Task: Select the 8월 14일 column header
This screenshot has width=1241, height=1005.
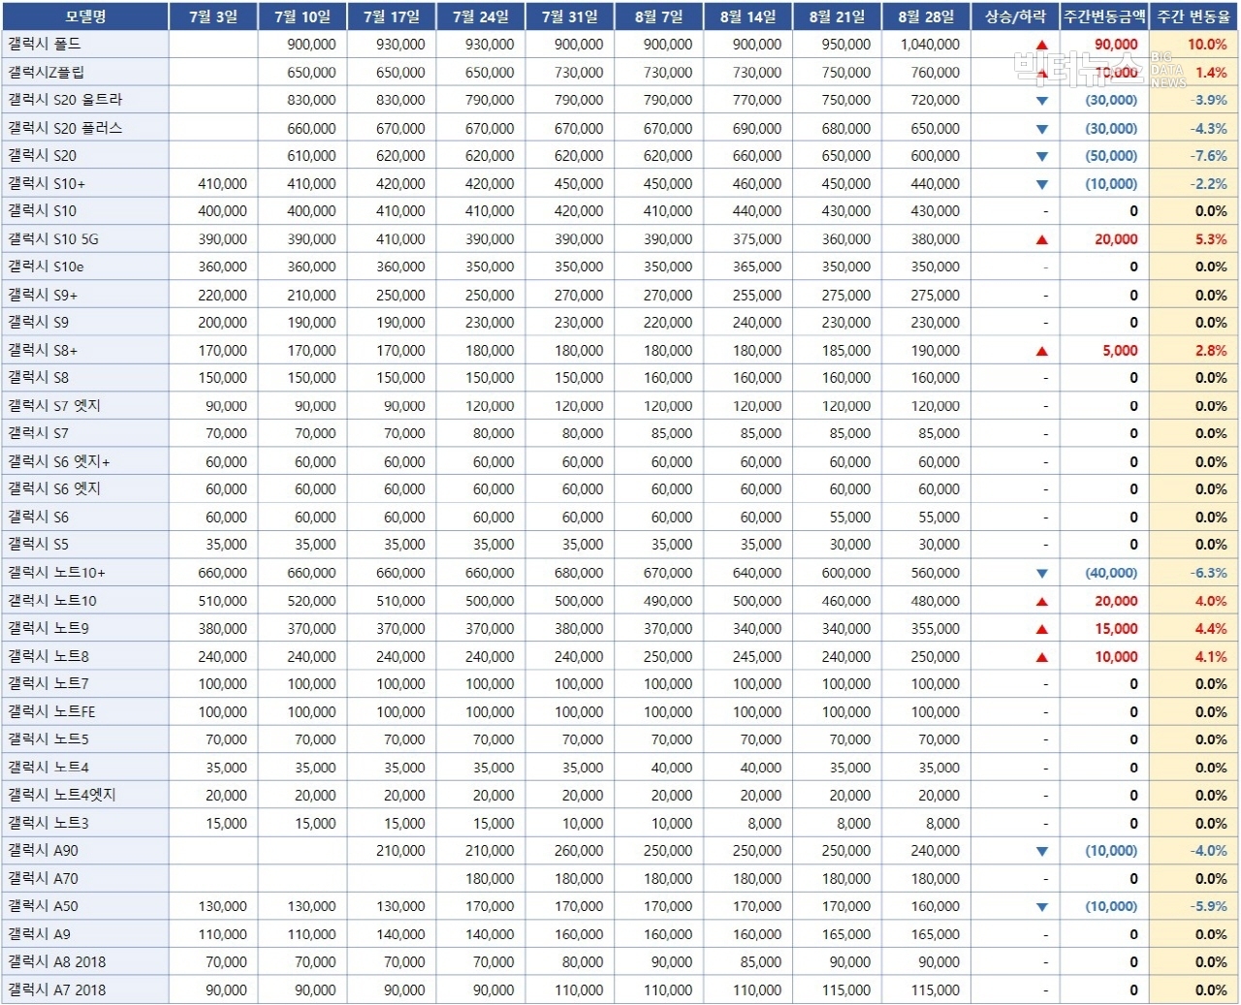Action: tap(748, 16)
